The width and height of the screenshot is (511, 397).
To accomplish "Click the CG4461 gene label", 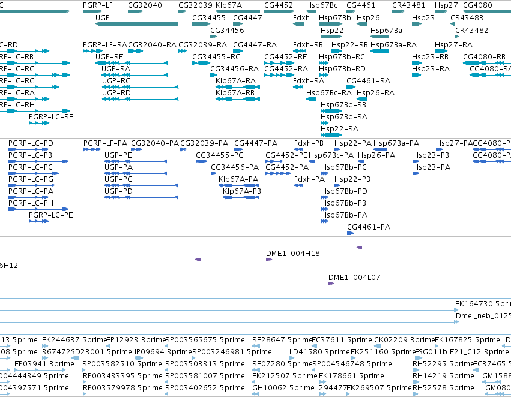I will click(361, 5).
